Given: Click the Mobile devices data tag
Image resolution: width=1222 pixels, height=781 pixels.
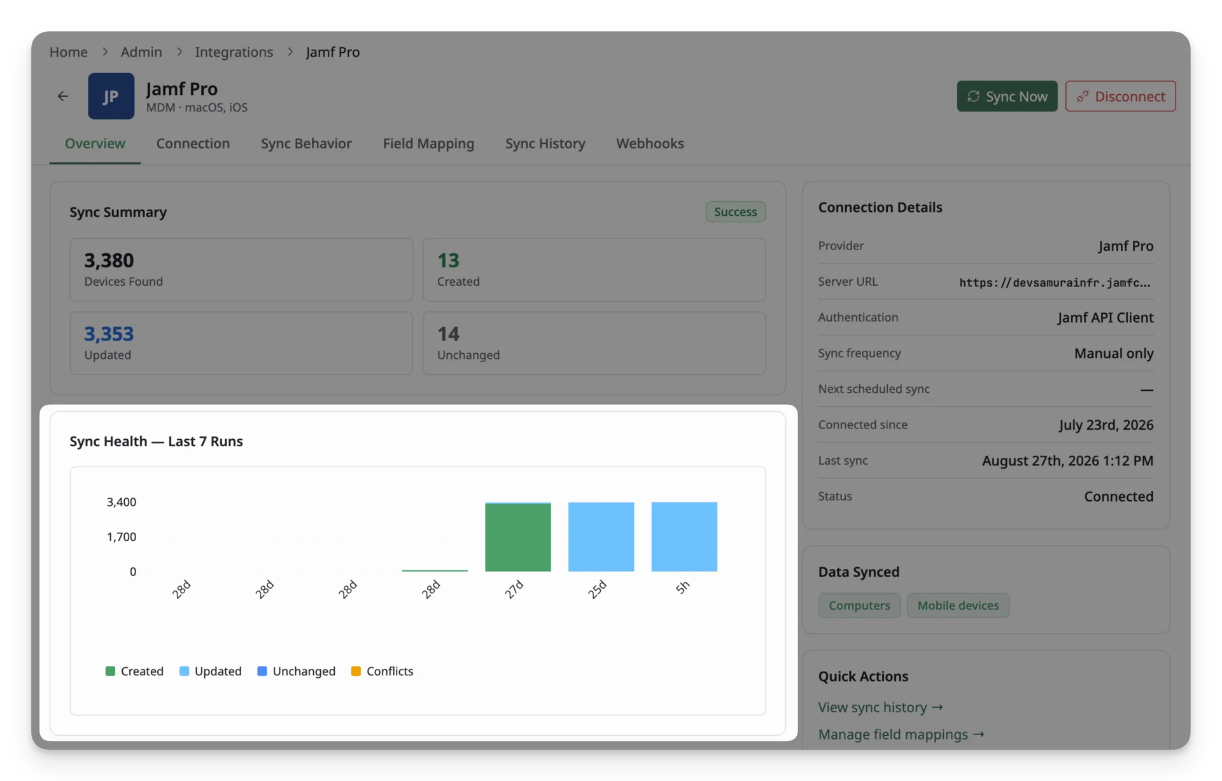Looking at the screenshot, I should (x=958, y=605).
